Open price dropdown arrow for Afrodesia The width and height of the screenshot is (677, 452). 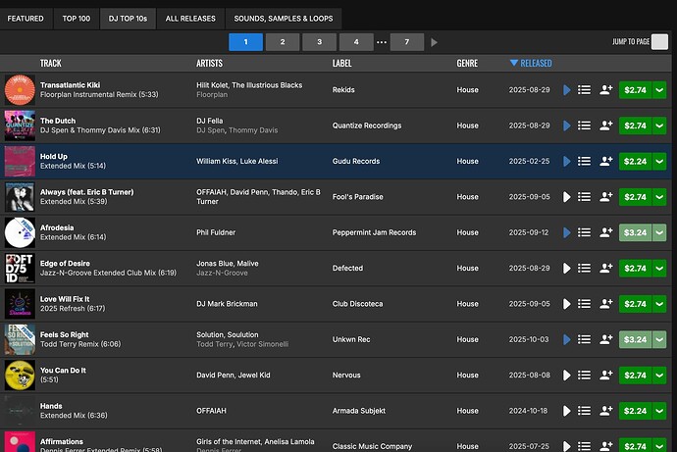(x=659, y=232)
